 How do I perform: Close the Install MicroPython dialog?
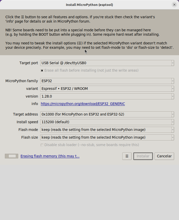pyautogui.click(x=174, y=5)
